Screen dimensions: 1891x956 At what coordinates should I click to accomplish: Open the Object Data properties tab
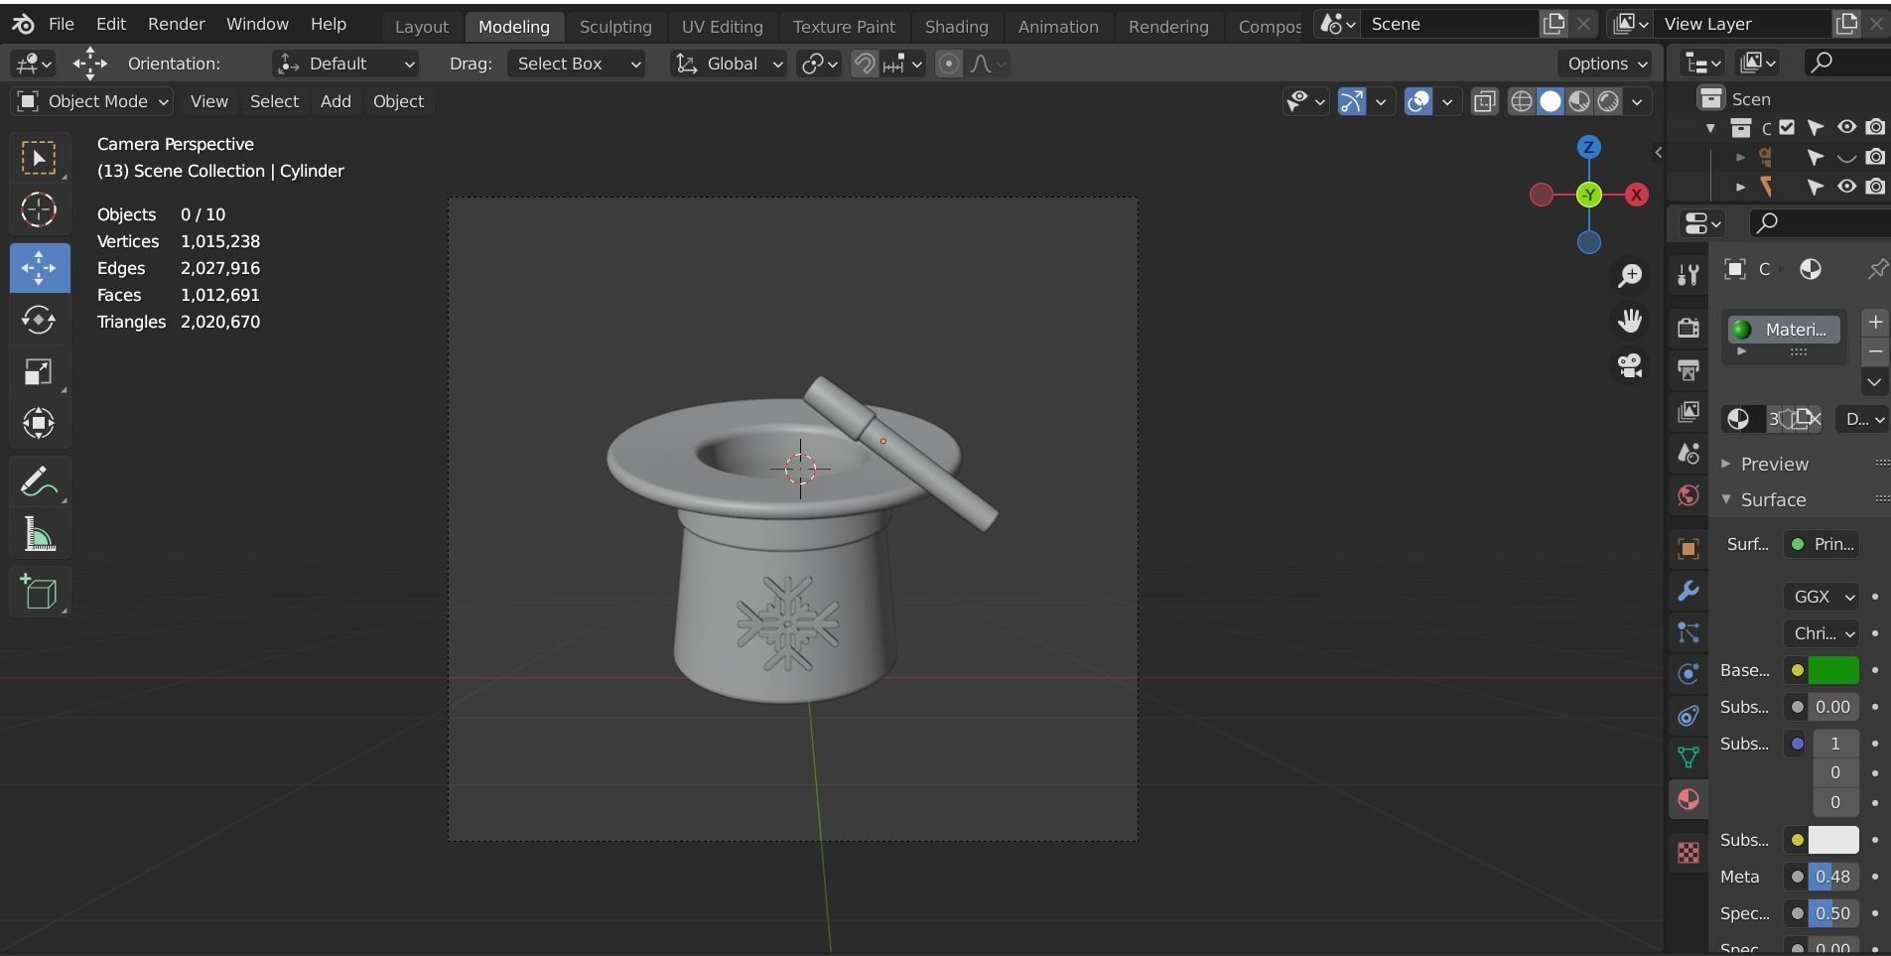(x=1688, y=757)
